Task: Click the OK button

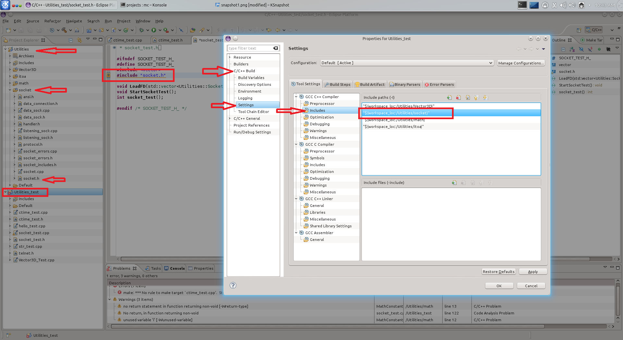Action: (499, 286)
